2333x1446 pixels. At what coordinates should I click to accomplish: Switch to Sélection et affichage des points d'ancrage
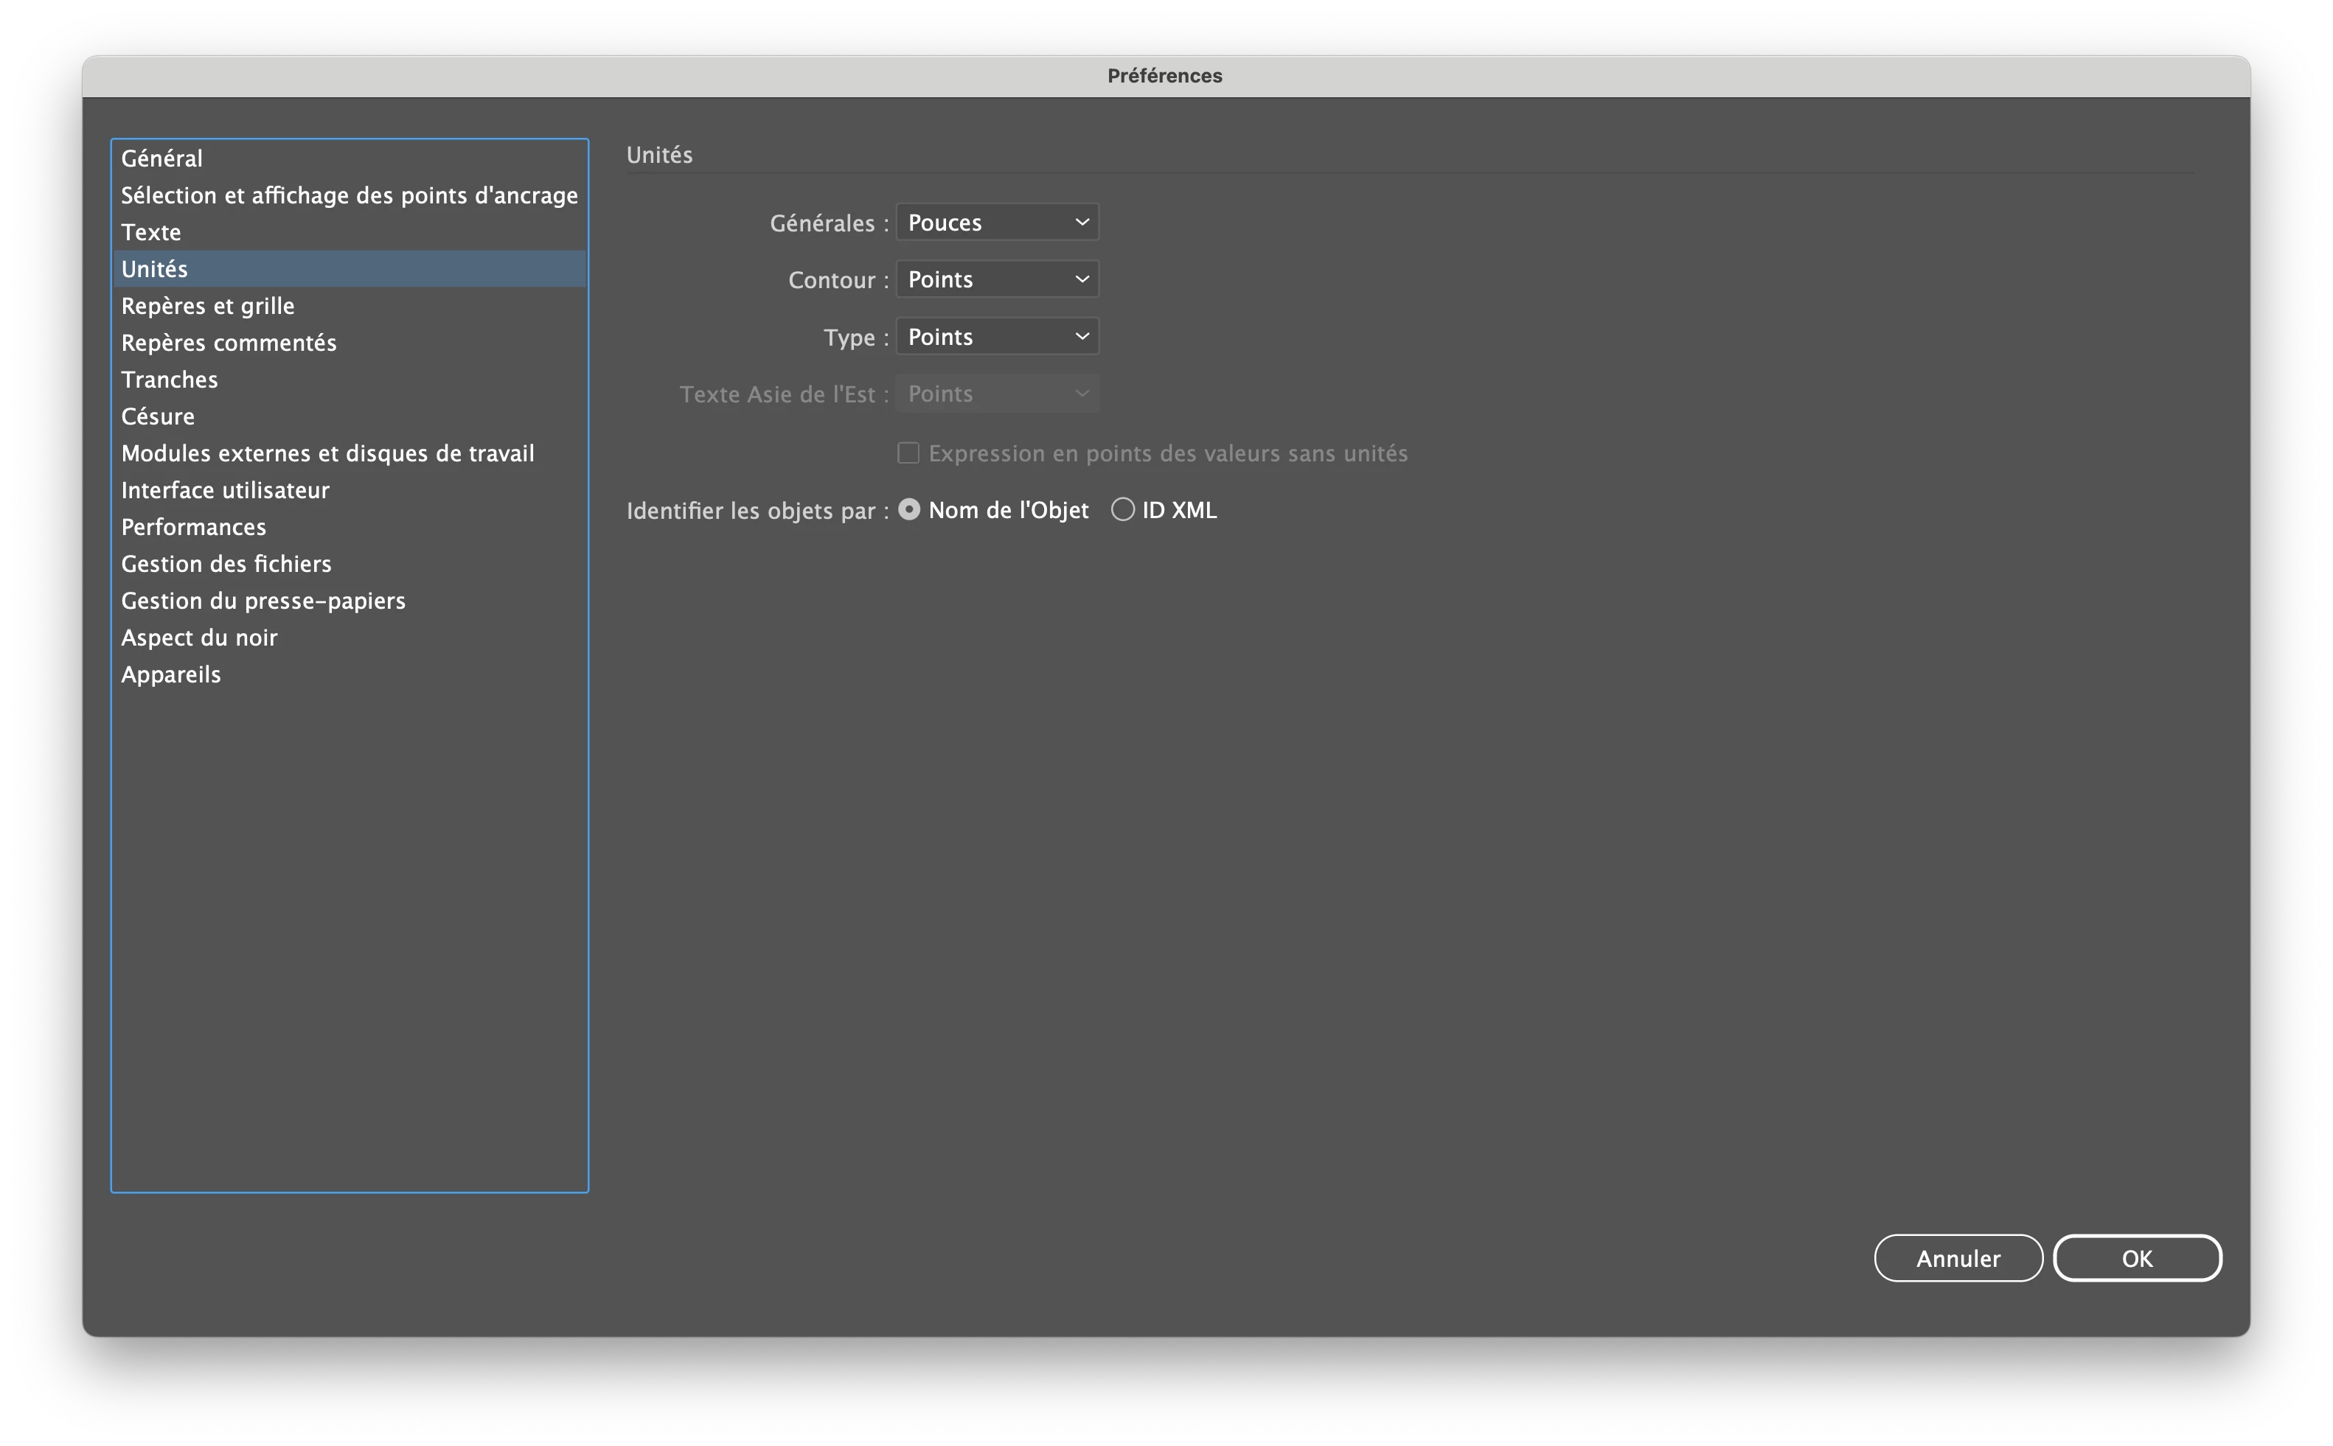click(x=349, y=195)
